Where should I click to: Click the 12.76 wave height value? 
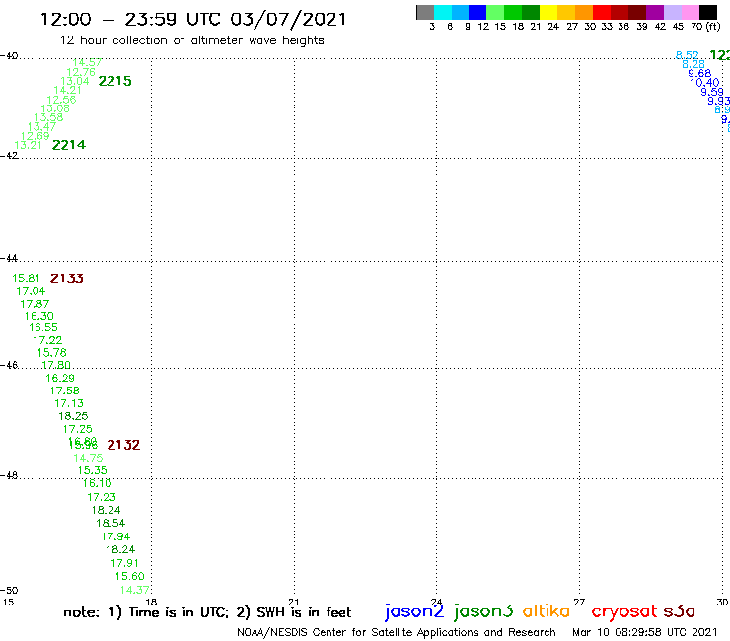pos(81,72)
